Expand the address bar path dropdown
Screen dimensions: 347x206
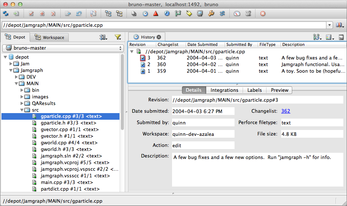pyautogui.click(x=329, y=25)
